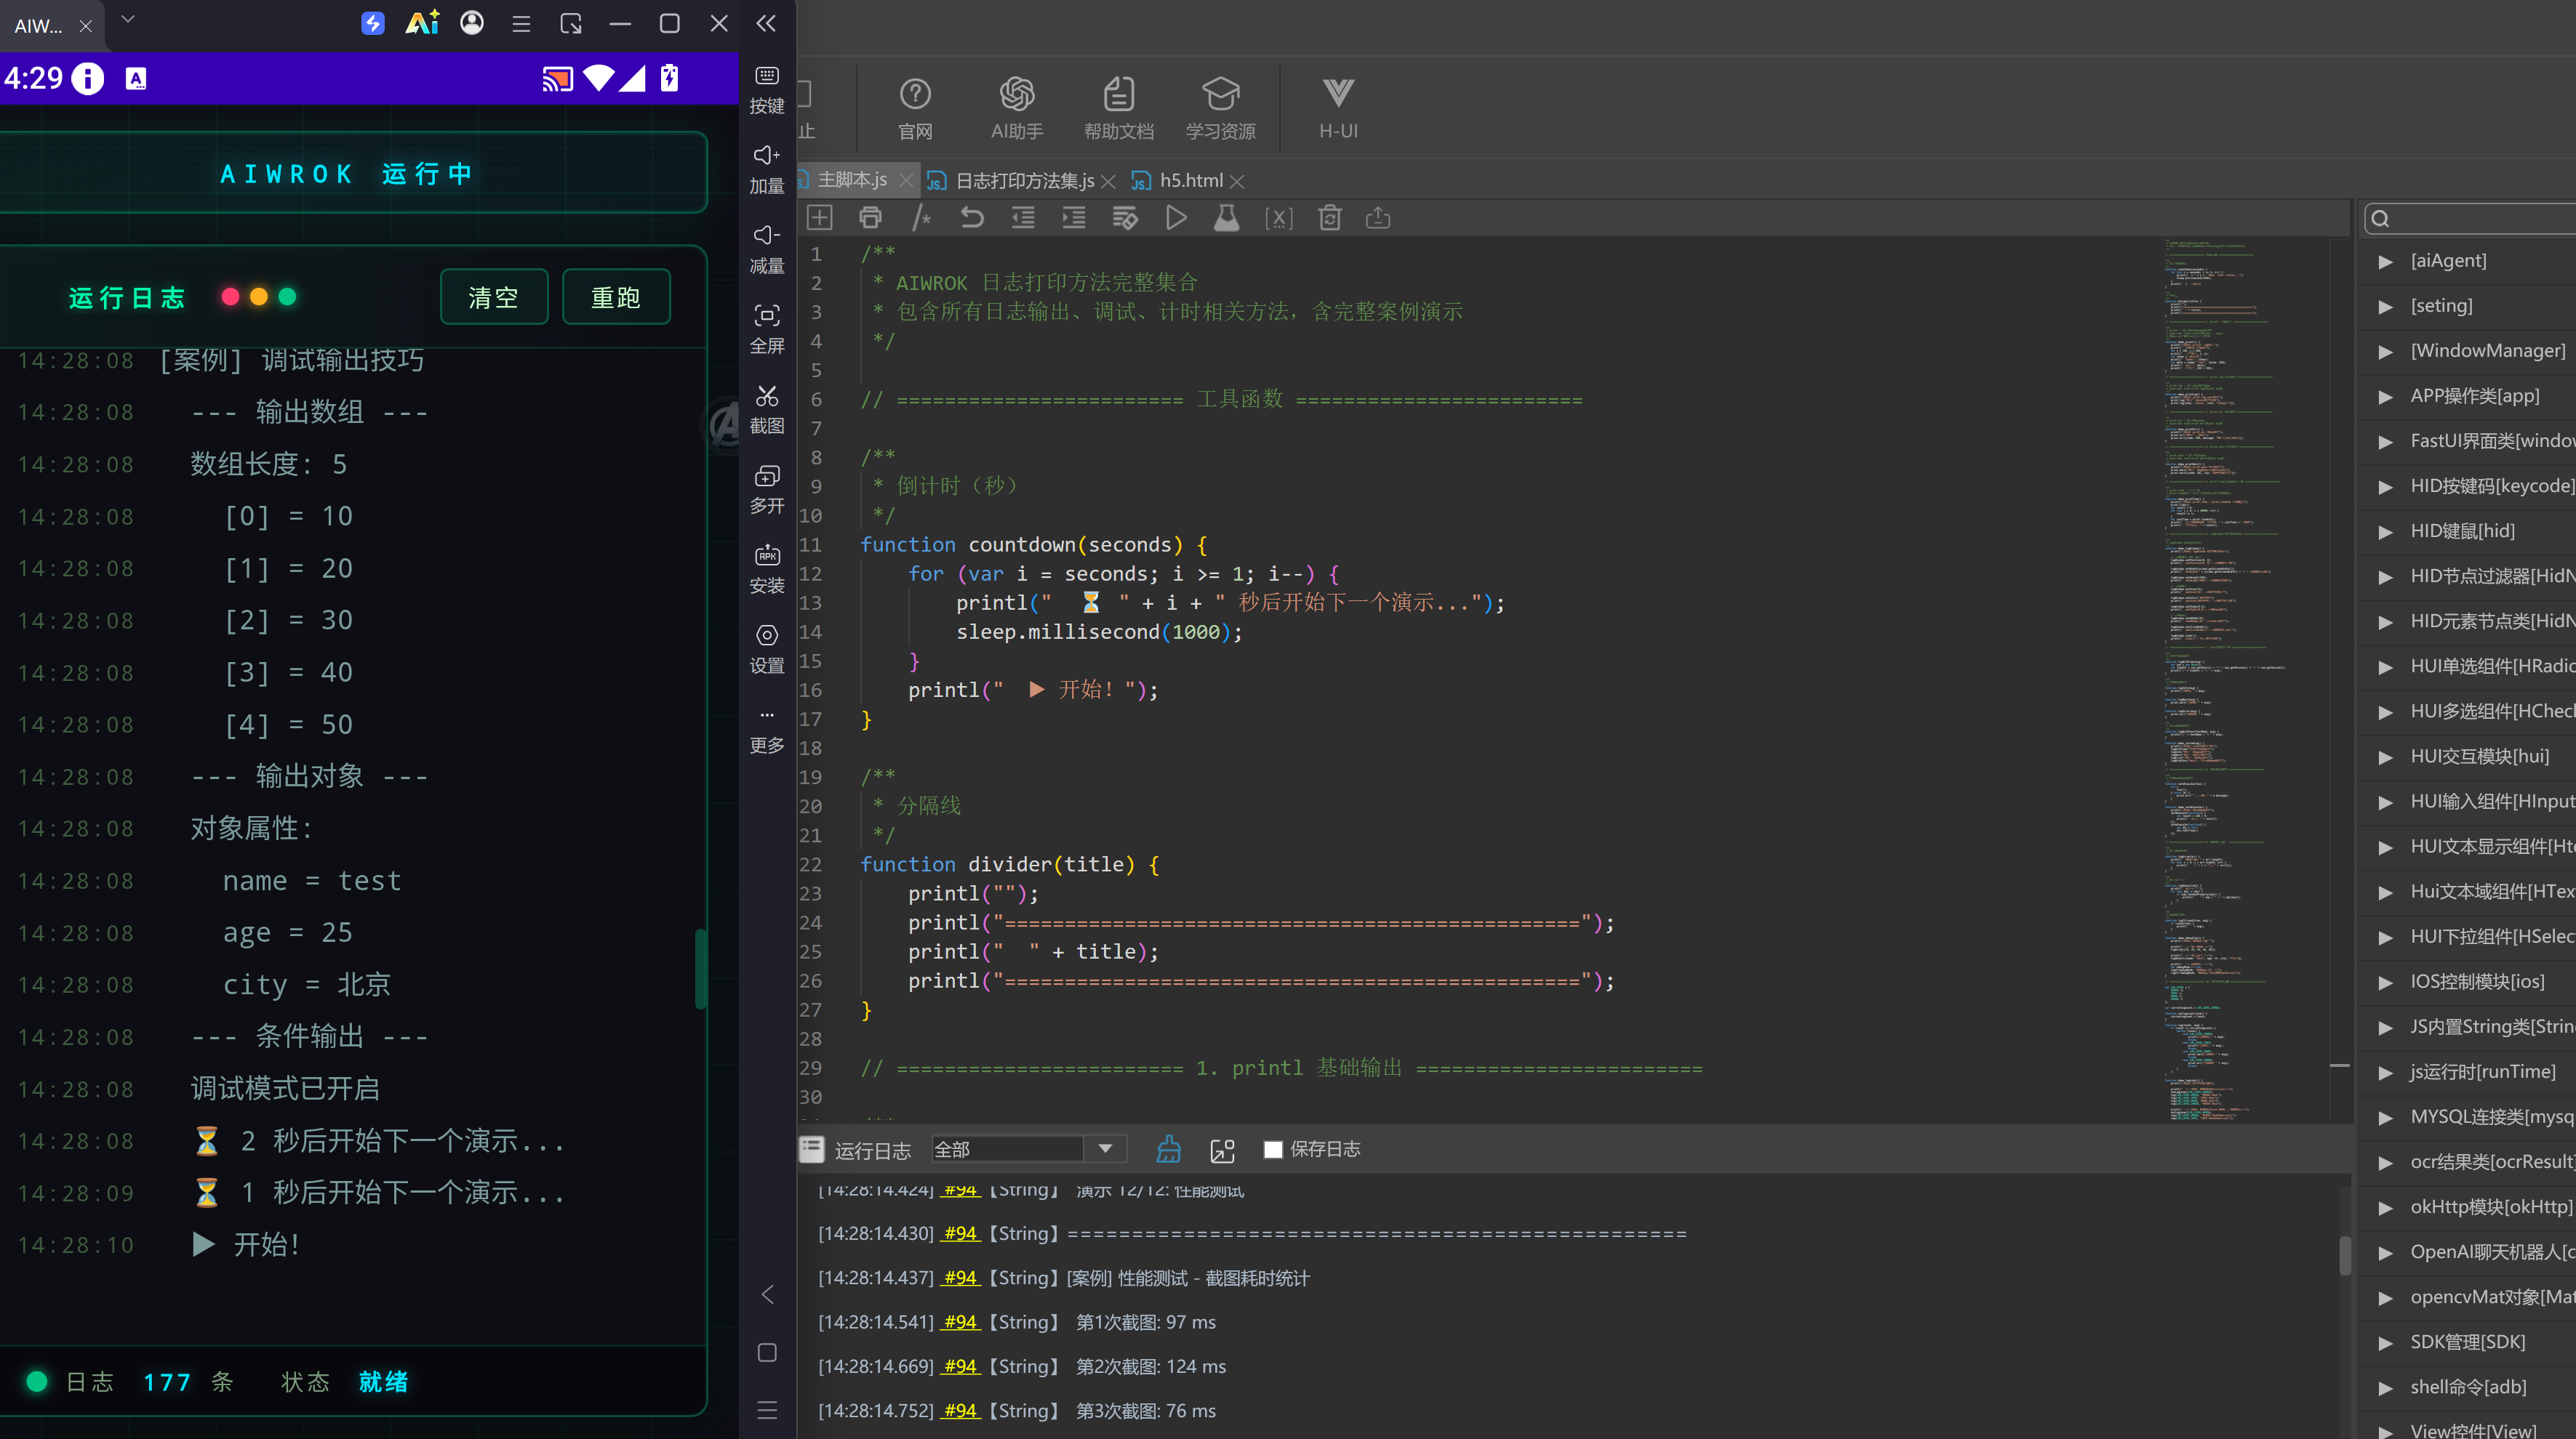Click the print icon in editor toolbar
The image size is (2576, 1439).
[x=870, y=218]
